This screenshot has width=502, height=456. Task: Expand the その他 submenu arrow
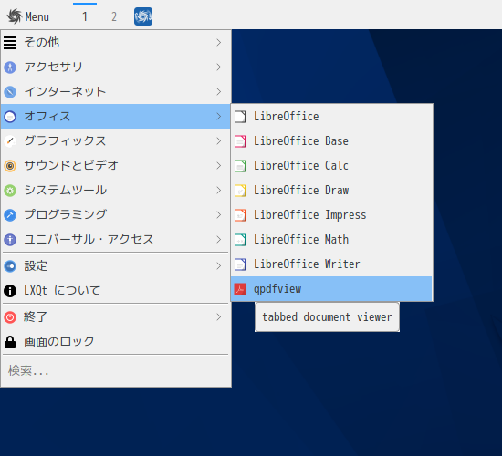tap(219, 42)
